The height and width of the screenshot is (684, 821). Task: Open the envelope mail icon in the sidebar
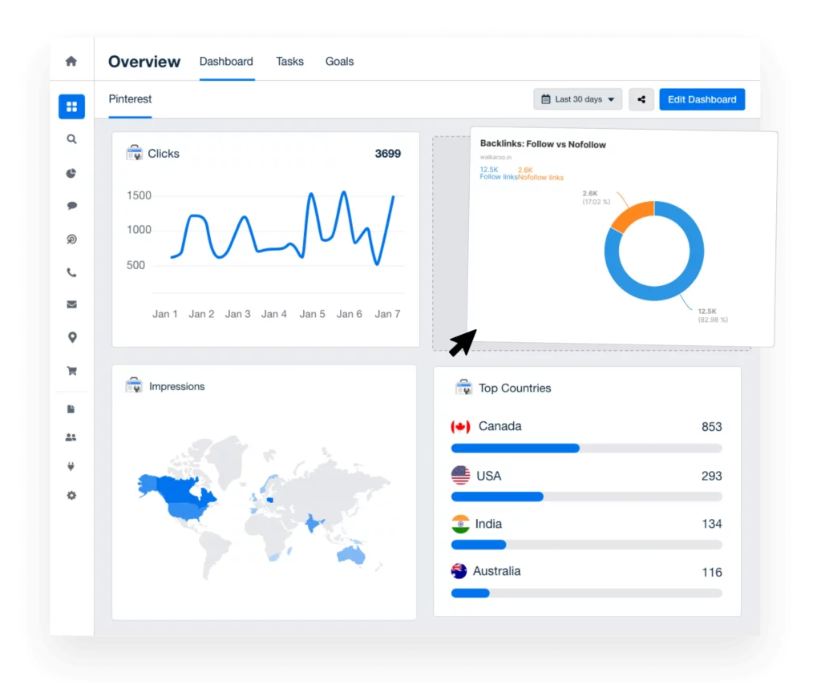71,304
